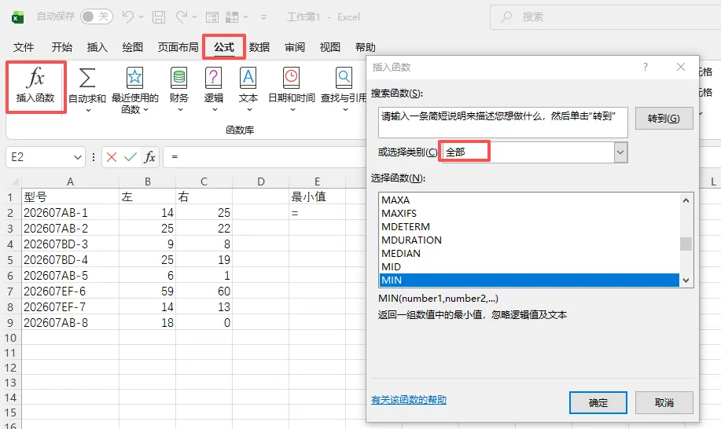Open the Financial functions icon
Viewport: 721px width, 429px height.
(179, 78)
